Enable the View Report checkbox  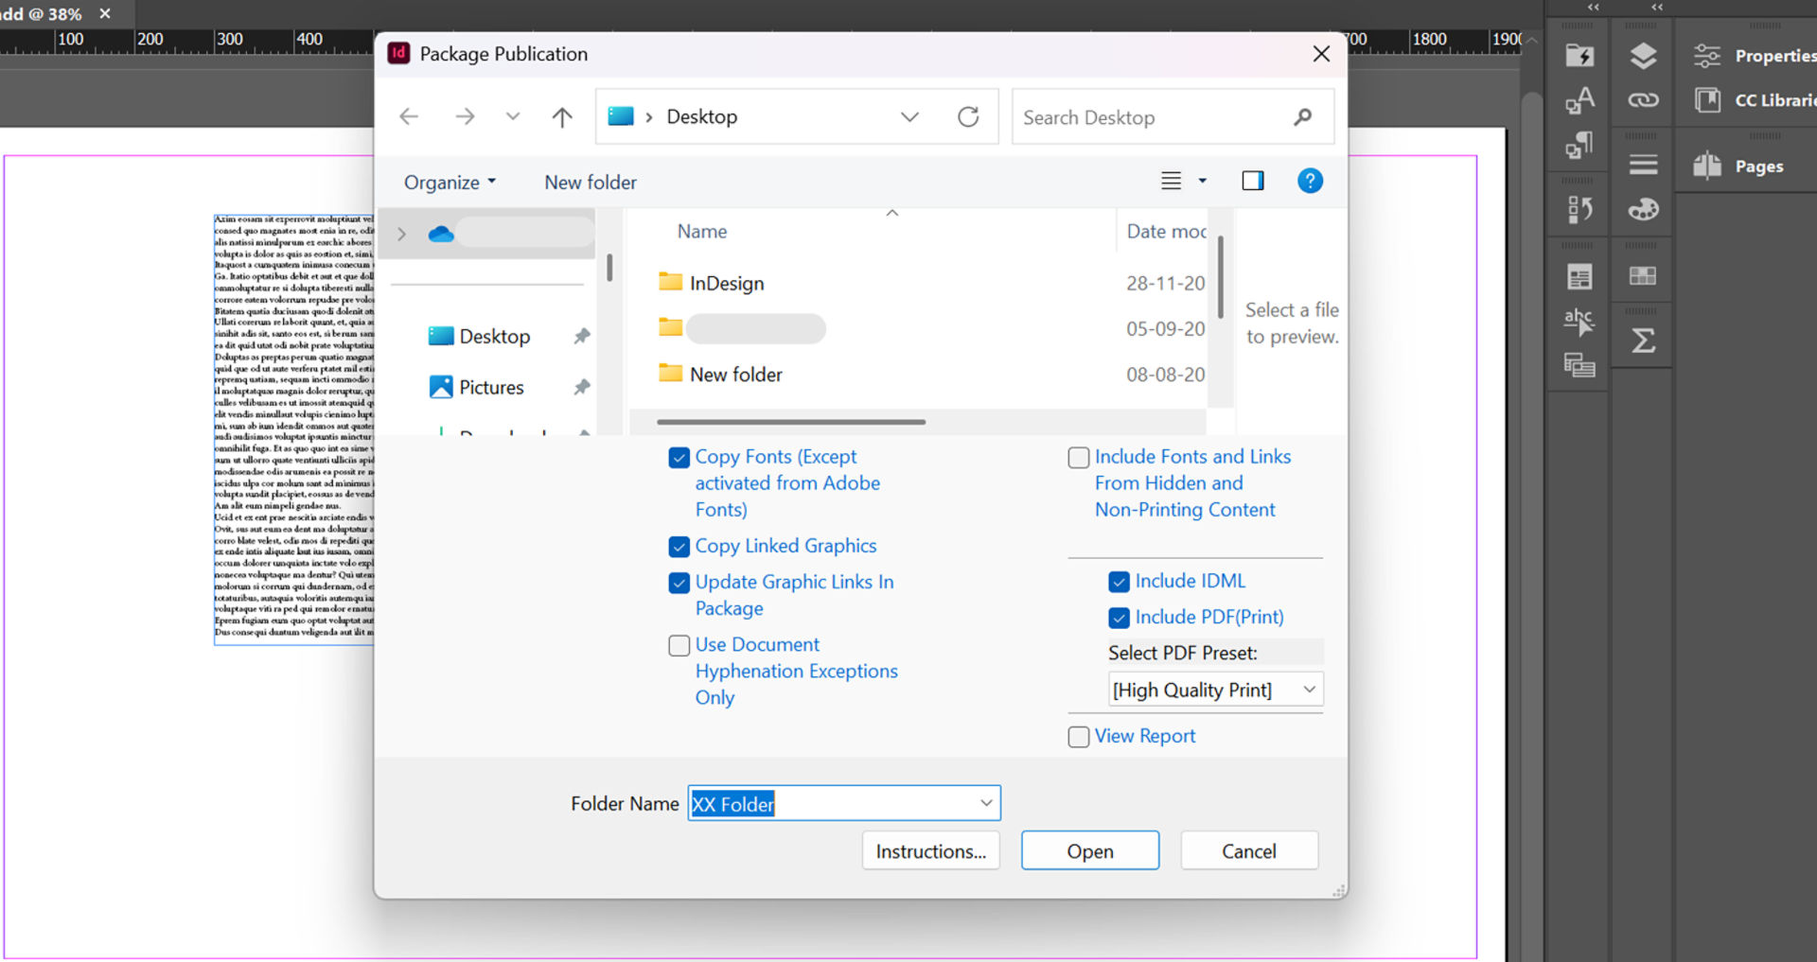pyautogui.click(x=1078, y=737)
